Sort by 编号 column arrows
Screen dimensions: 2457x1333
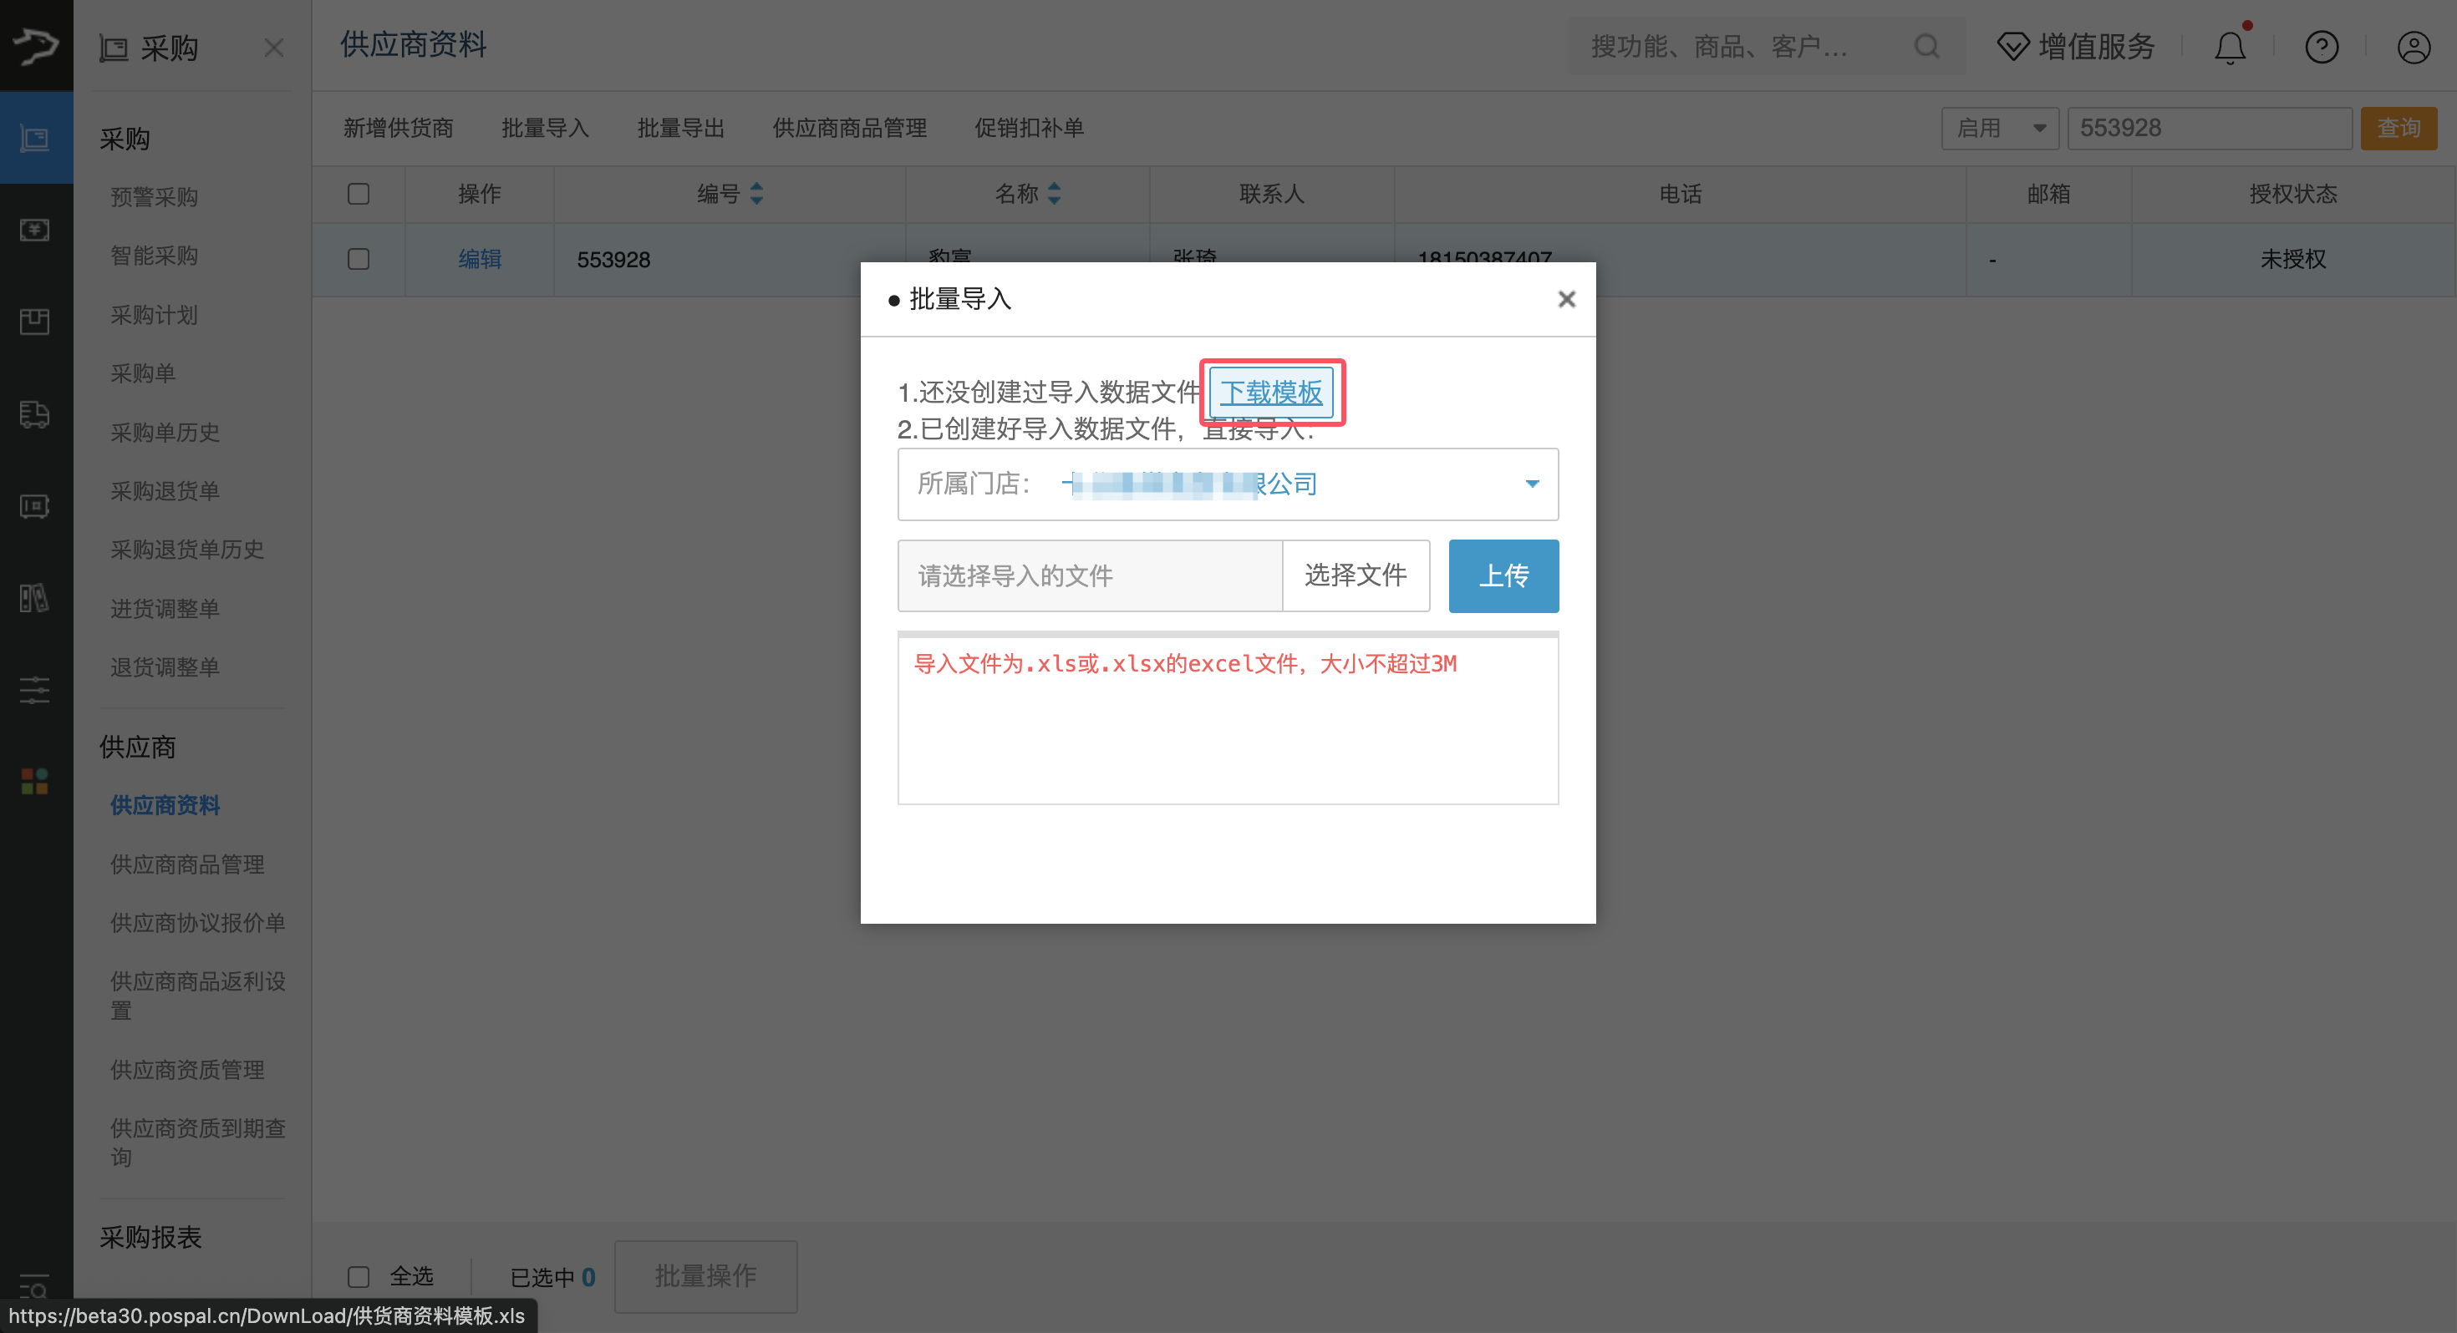(x=756, y=194)
